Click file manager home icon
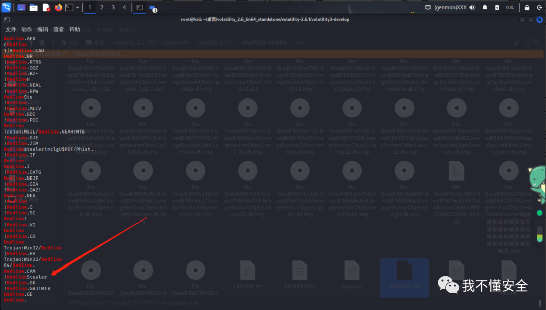Image resolution: width=546 pixels, height=310 pixels. coord(42,42)
